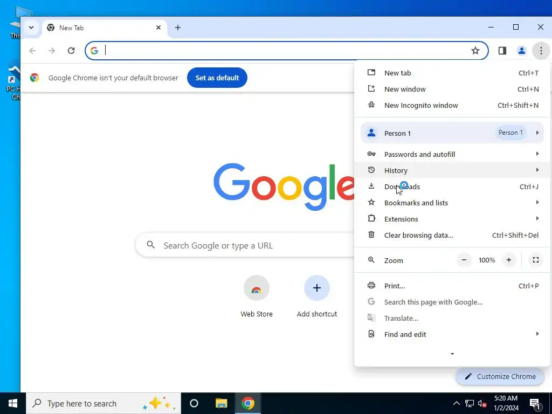
Task: Open Downloads from the menu
Action: click(452, 187)
